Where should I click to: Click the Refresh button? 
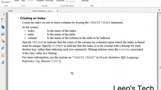point(71,1)
